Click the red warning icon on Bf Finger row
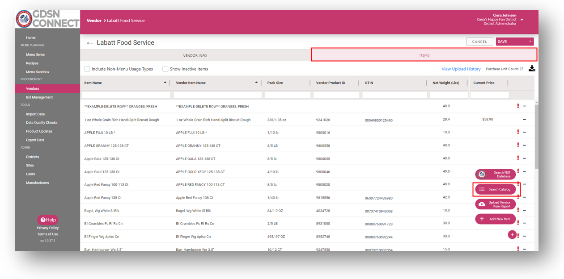This screenshot has width=564, height=279. point(518,236)
